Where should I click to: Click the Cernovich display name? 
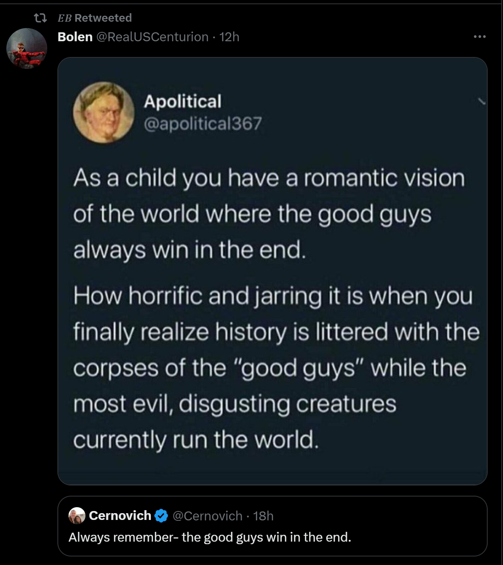[120, 516]
